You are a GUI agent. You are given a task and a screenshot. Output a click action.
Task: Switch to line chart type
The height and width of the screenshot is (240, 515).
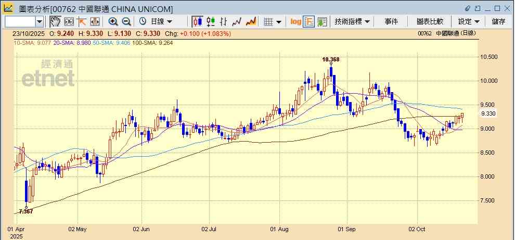pos(237,21)
